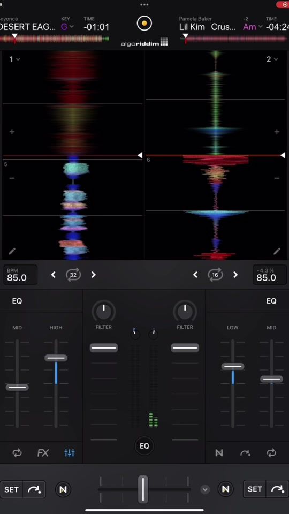The width and height of the screenshot is (289, 514).
Task: Tap the crossfader handle
Action: pos(143,489)
